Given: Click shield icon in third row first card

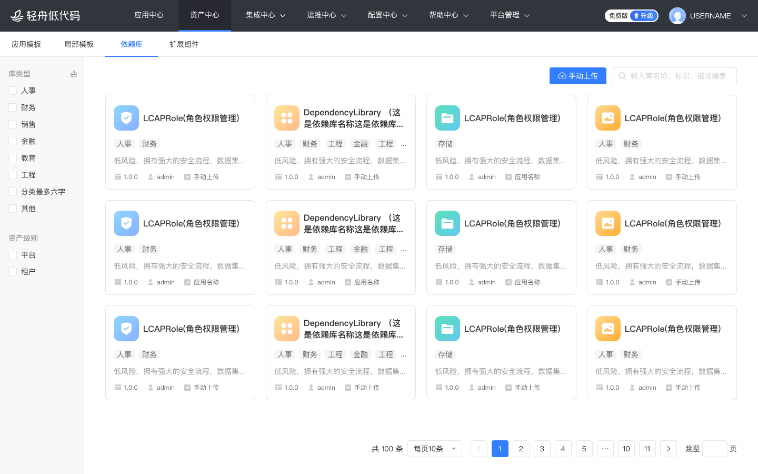Looking at the screenshot, I should pyautogui.click(x=126, y=329).
